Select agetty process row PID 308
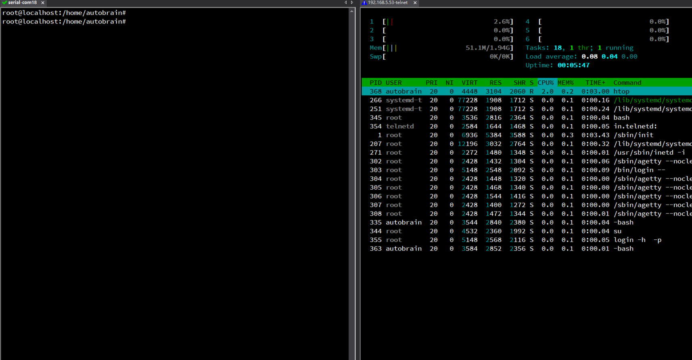 (527, 214)
